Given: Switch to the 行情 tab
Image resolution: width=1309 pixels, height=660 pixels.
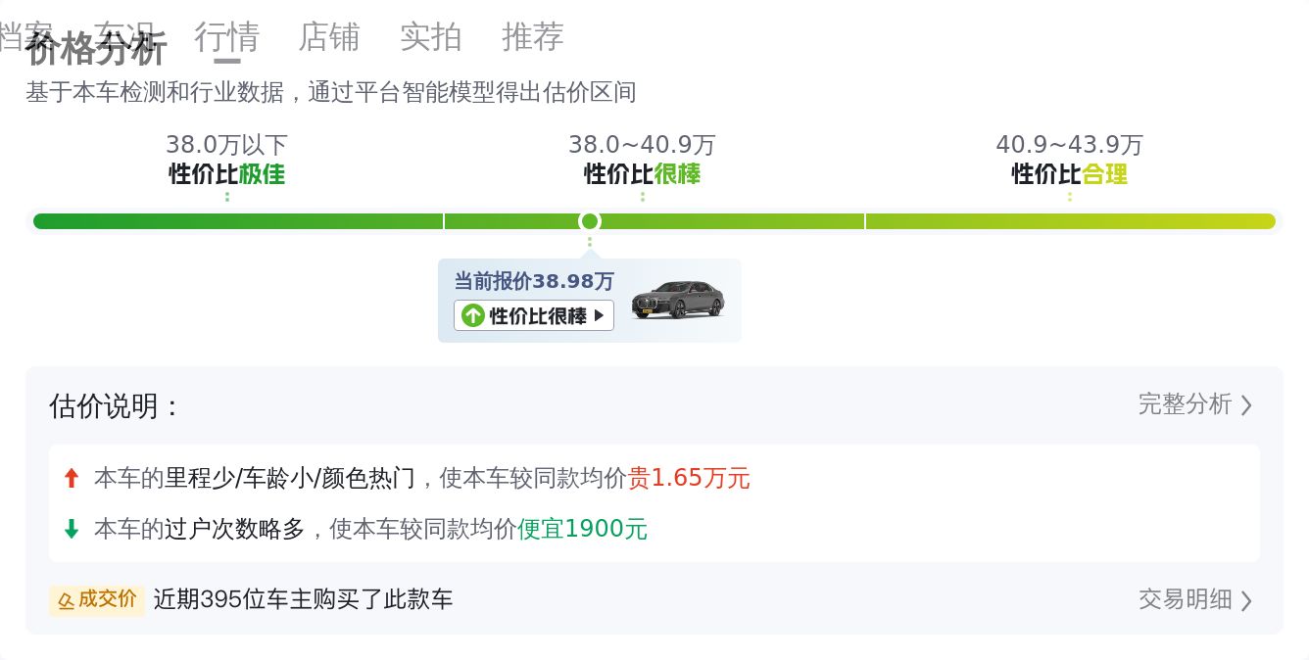Looking at the screenshot, I should [x=226, y=37].
